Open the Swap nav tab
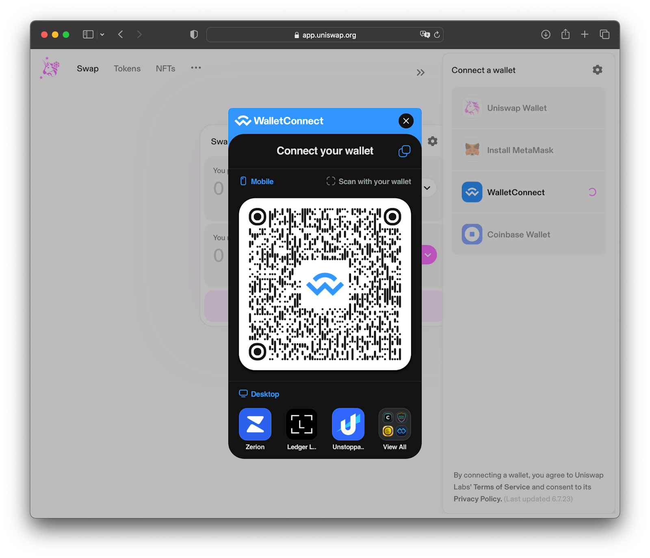650x558 pixels. 88,68
